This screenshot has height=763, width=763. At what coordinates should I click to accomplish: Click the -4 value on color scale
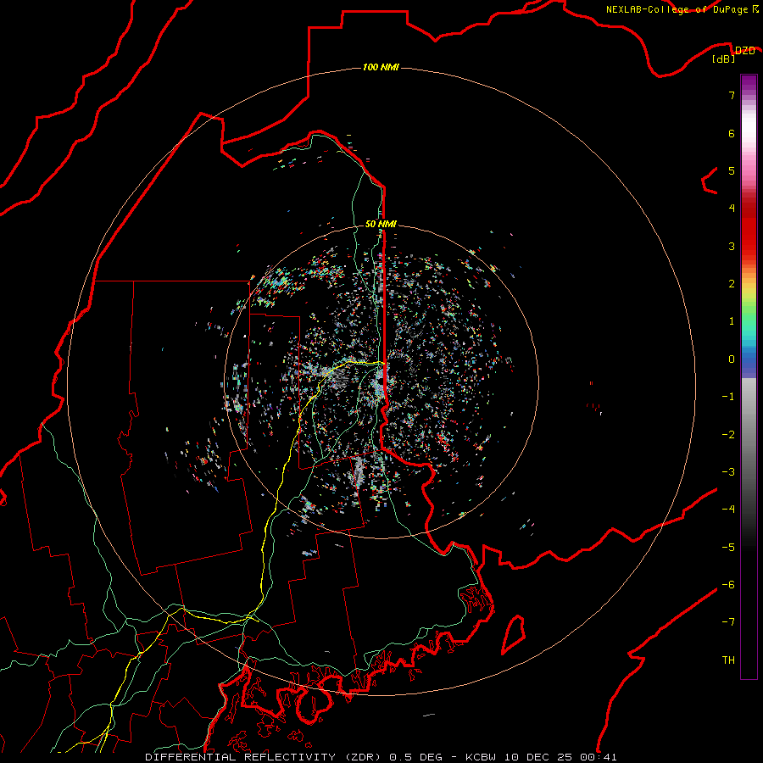coord(728,510)
